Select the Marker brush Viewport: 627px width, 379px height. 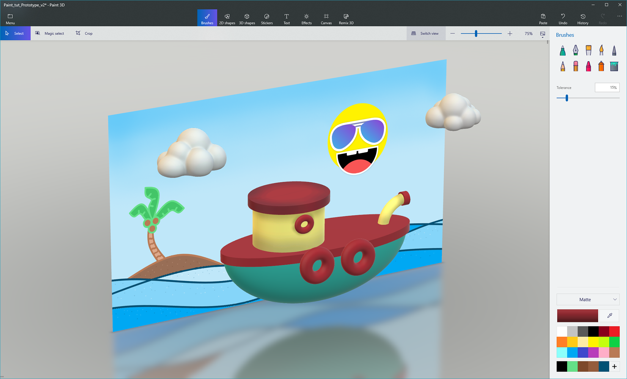563,51
